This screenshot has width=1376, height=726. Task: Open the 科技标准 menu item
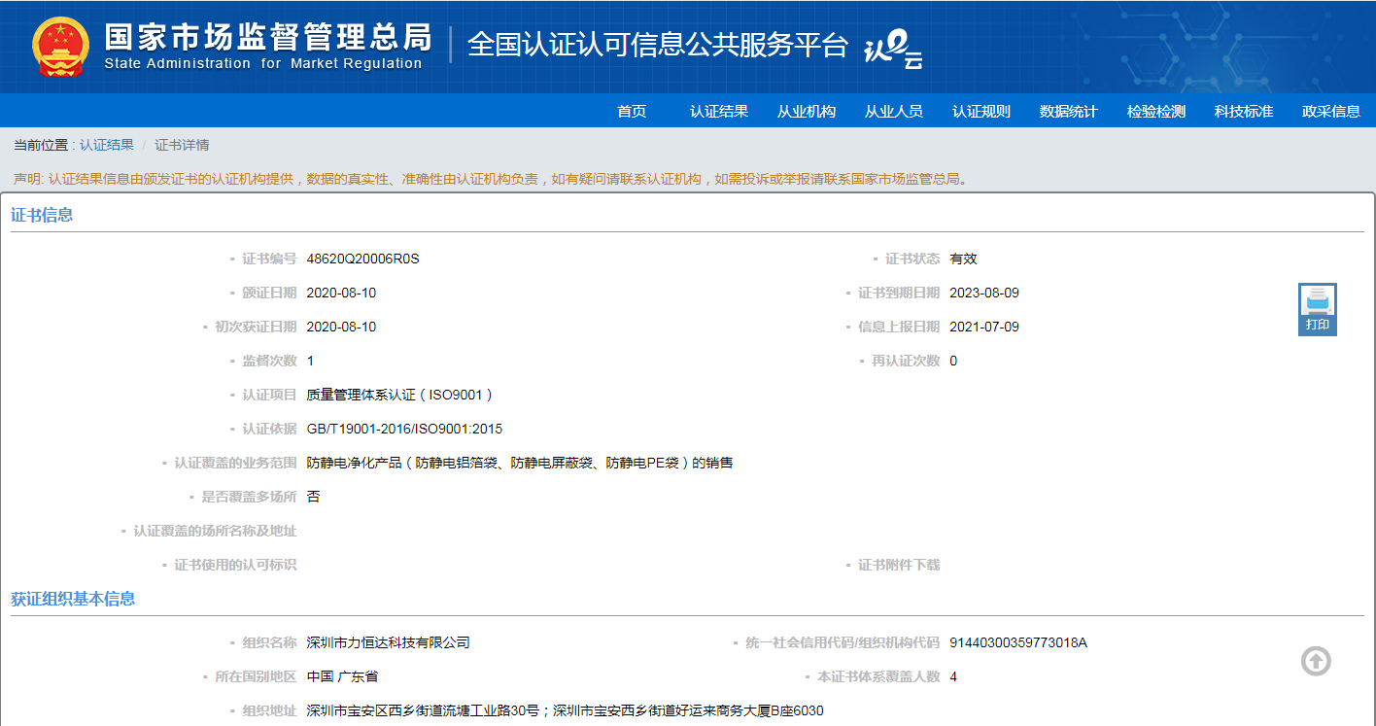[x=1244, y=111]
